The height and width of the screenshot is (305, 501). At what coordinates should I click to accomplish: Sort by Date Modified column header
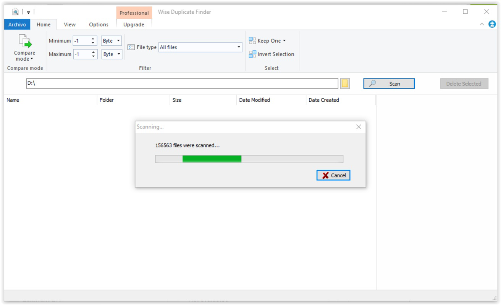click(271, 100)
